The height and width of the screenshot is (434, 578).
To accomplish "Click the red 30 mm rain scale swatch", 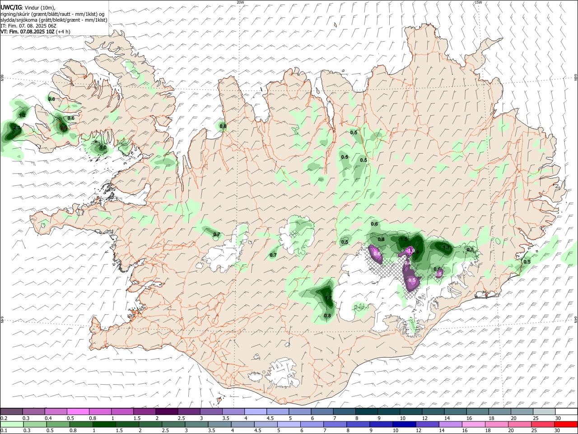I will [566, 425].
